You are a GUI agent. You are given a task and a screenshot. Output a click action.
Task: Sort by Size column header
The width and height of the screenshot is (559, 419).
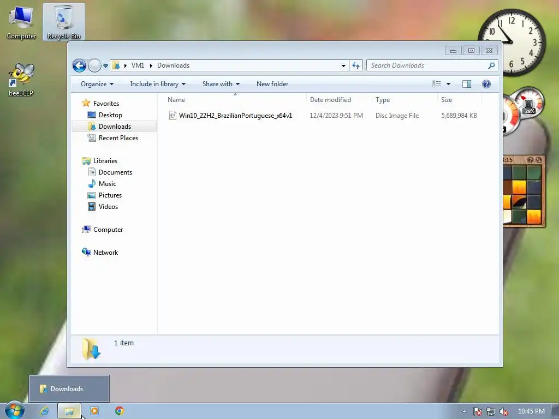tap(460, 100)
